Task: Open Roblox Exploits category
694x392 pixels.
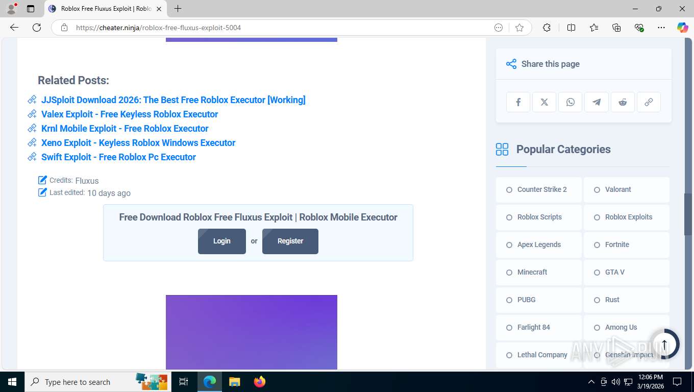Action: tap(626, 217)
